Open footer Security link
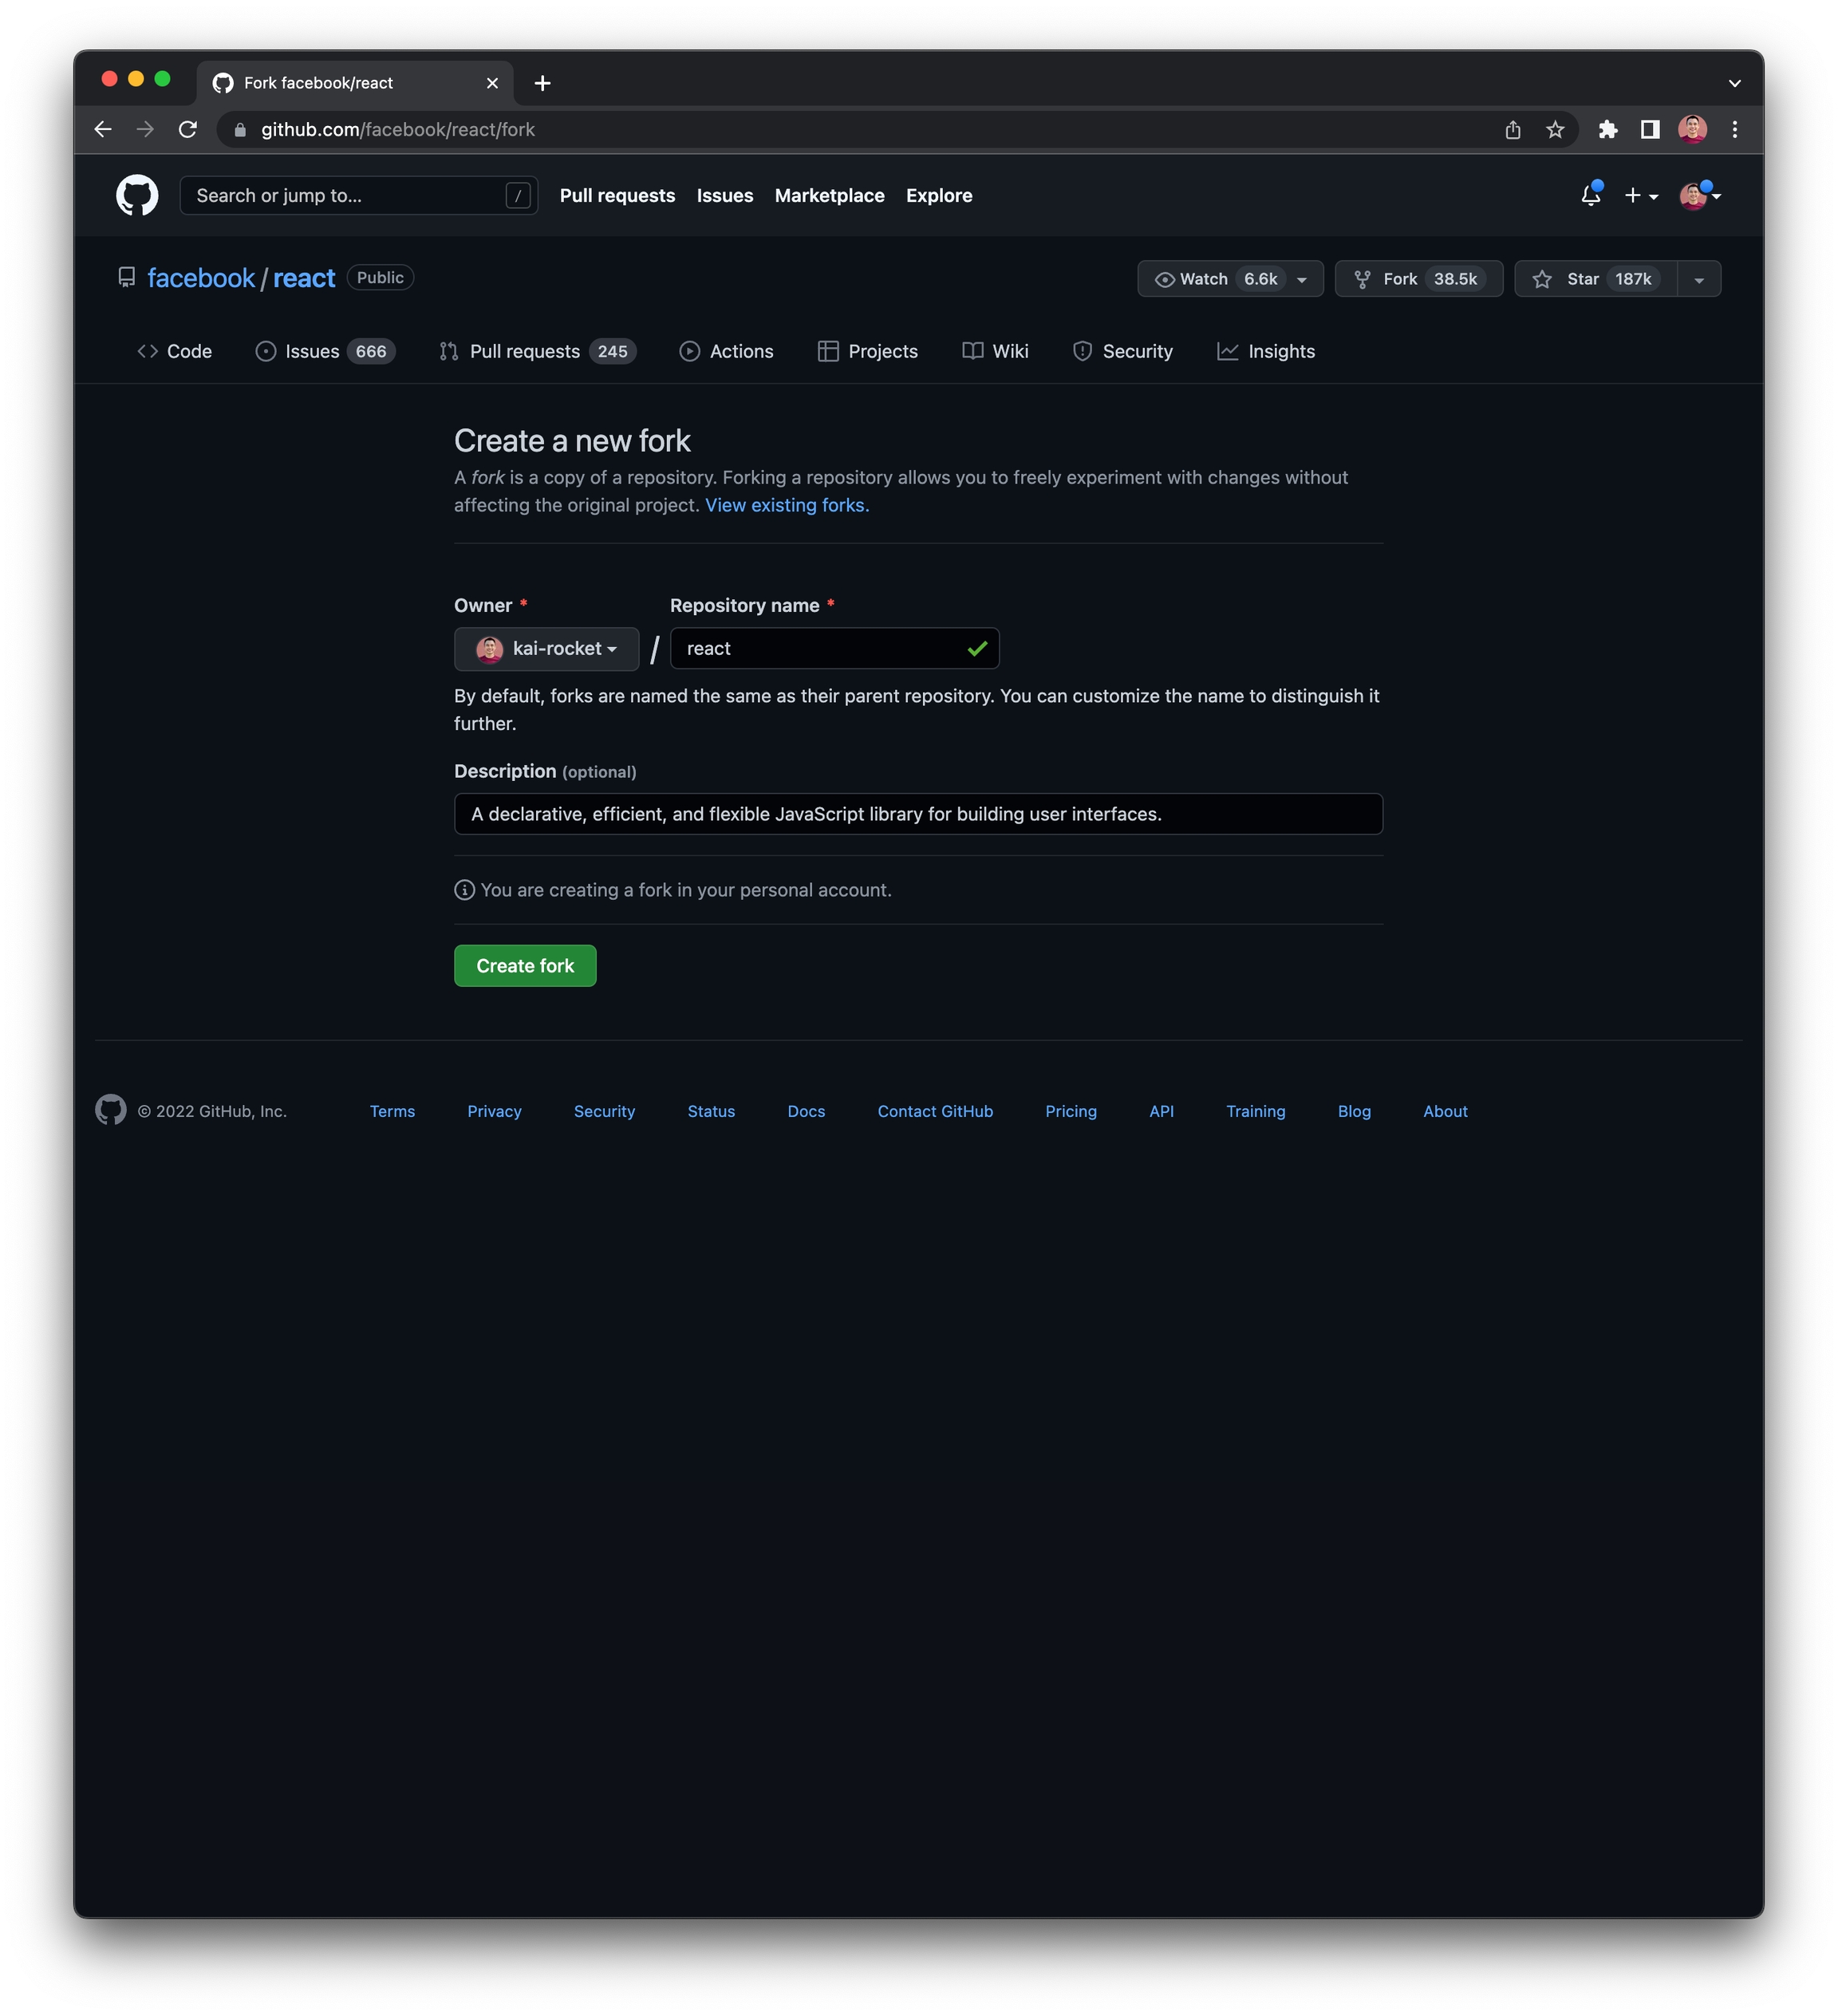Image resolution: width=1838 pixels, height=2016 pixels. click(x=604, y=1111)
